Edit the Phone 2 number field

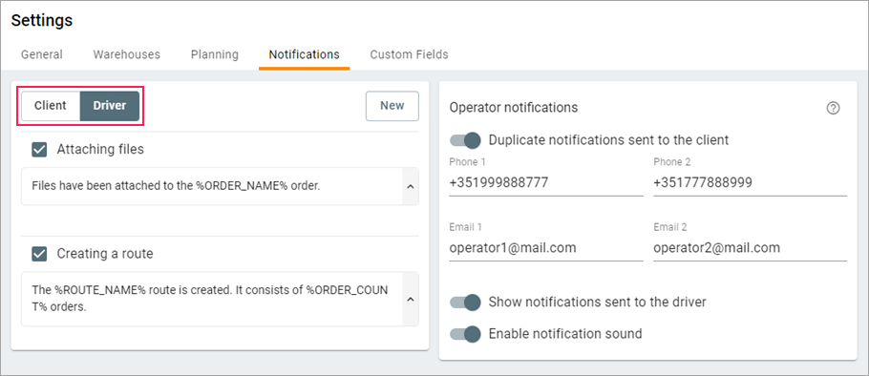click(x=750, y=182)
